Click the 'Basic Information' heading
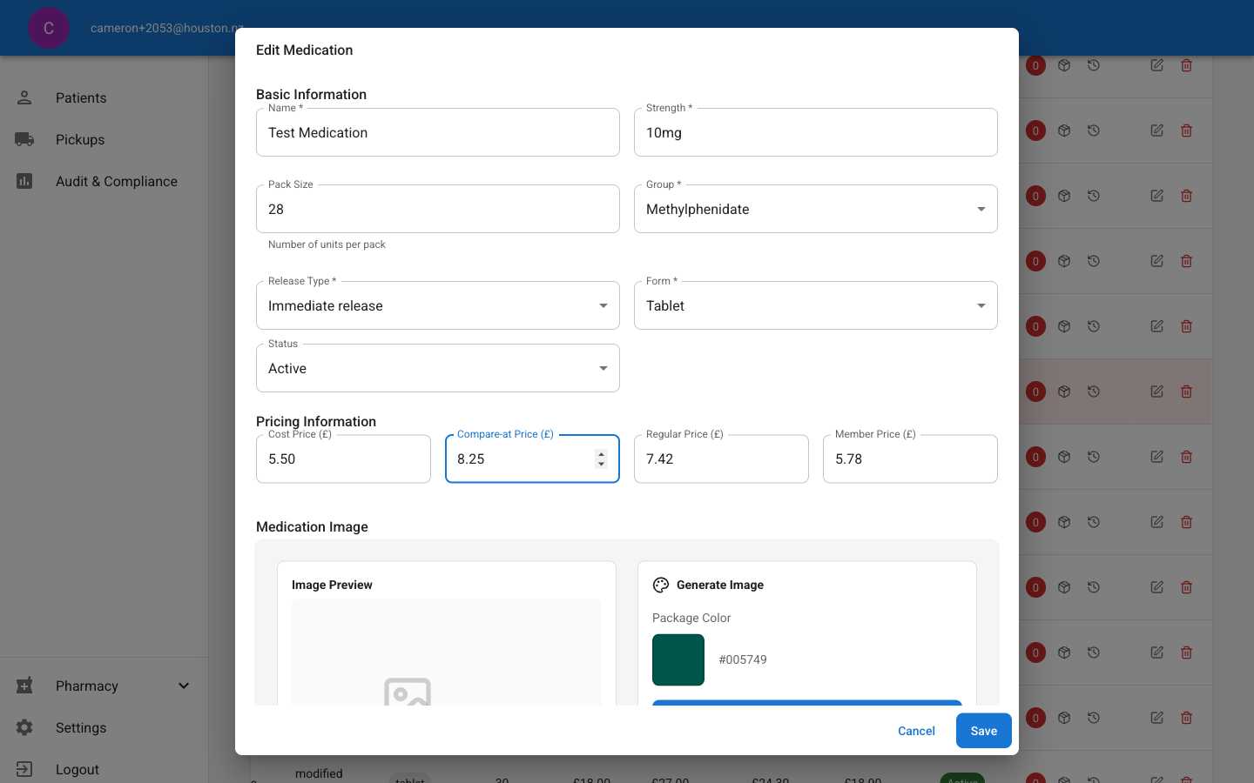The width and height of the screenshot is (1254, 783). [x=311, y=94]
